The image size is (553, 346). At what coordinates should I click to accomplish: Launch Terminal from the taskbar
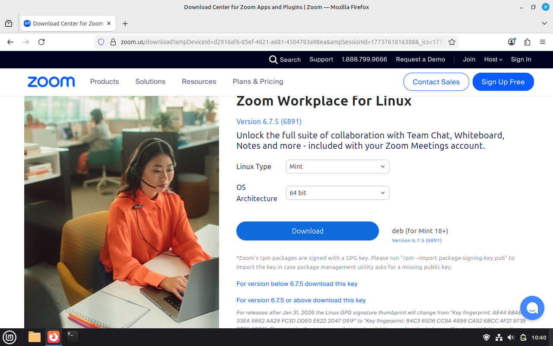pyautogui.click(x=72, y=337)
